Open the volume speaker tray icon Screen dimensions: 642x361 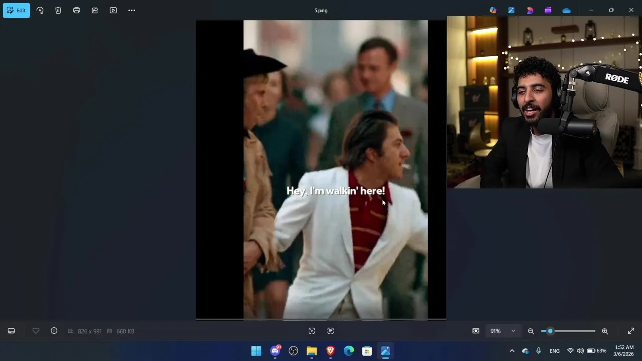[x=580, y=351]
